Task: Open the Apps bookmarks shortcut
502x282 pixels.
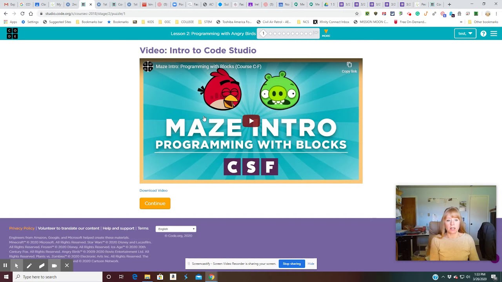Action: [11, 22]
